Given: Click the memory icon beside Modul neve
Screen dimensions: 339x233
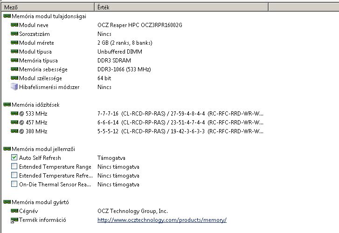Looking at the screenshot, I should 14,25.
